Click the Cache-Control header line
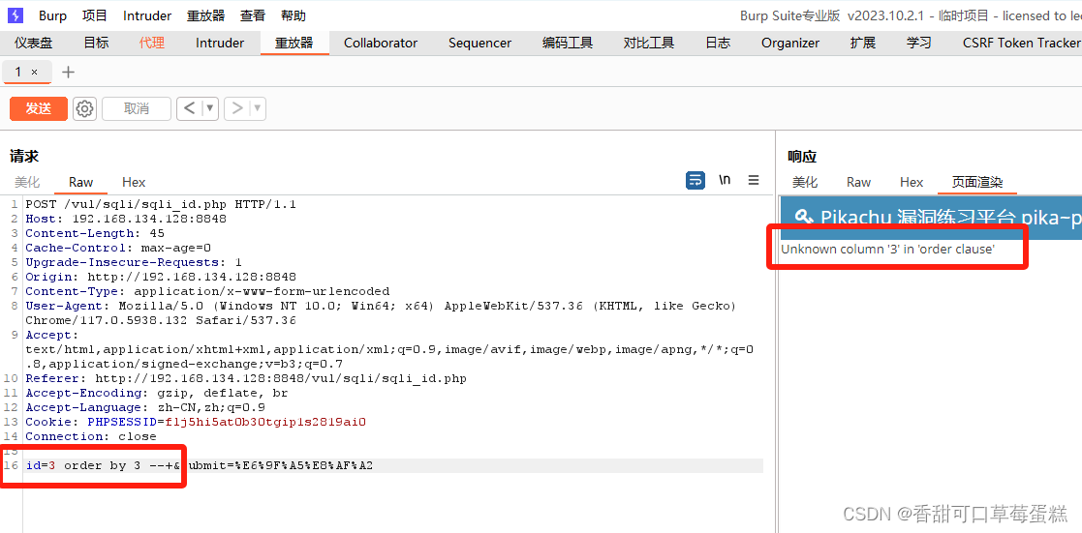 (118, 248)
